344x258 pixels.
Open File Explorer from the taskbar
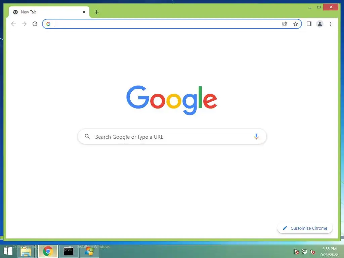26,251
